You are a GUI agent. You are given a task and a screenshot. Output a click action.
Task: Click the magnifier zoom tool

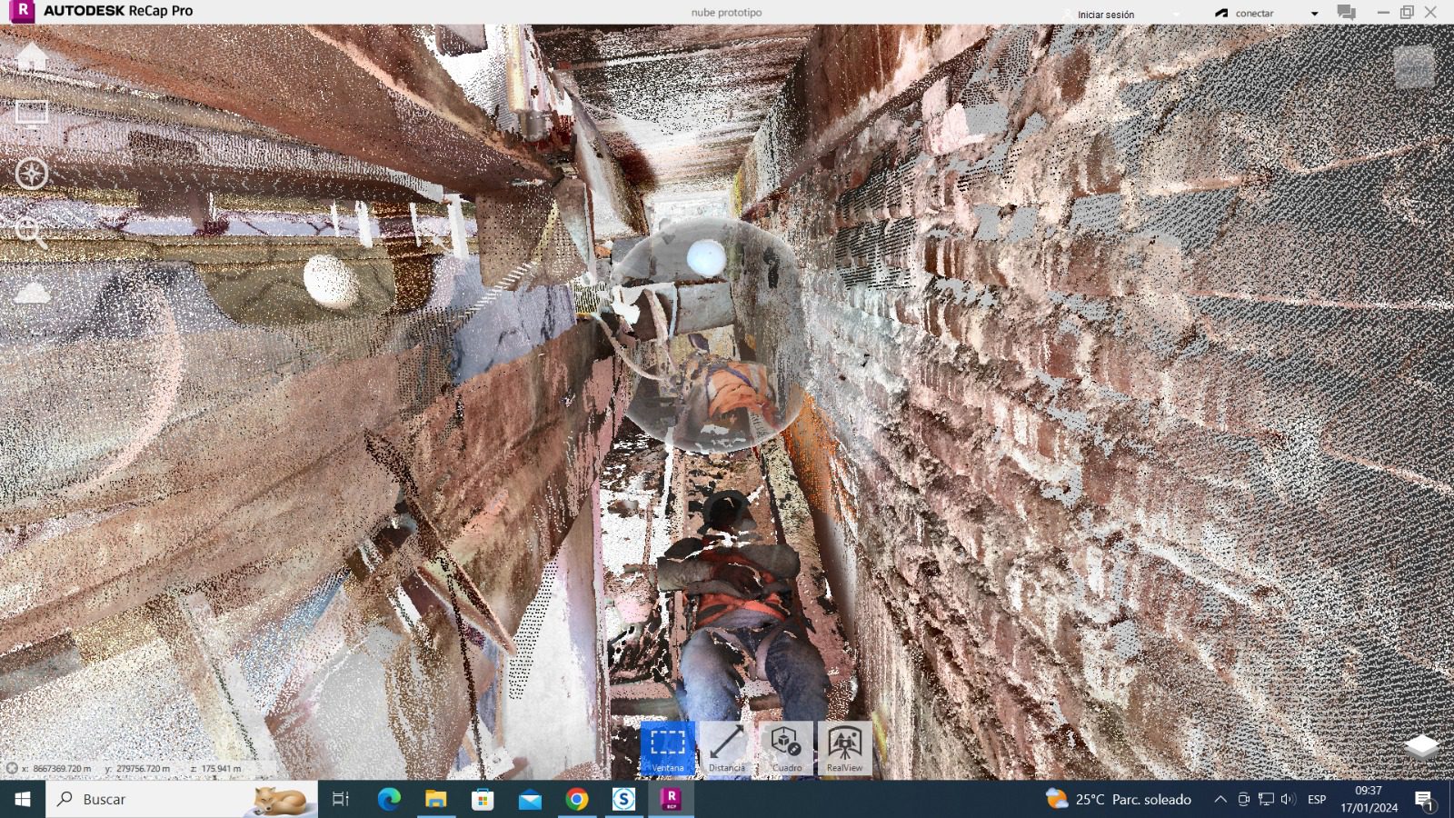[31, 233]
